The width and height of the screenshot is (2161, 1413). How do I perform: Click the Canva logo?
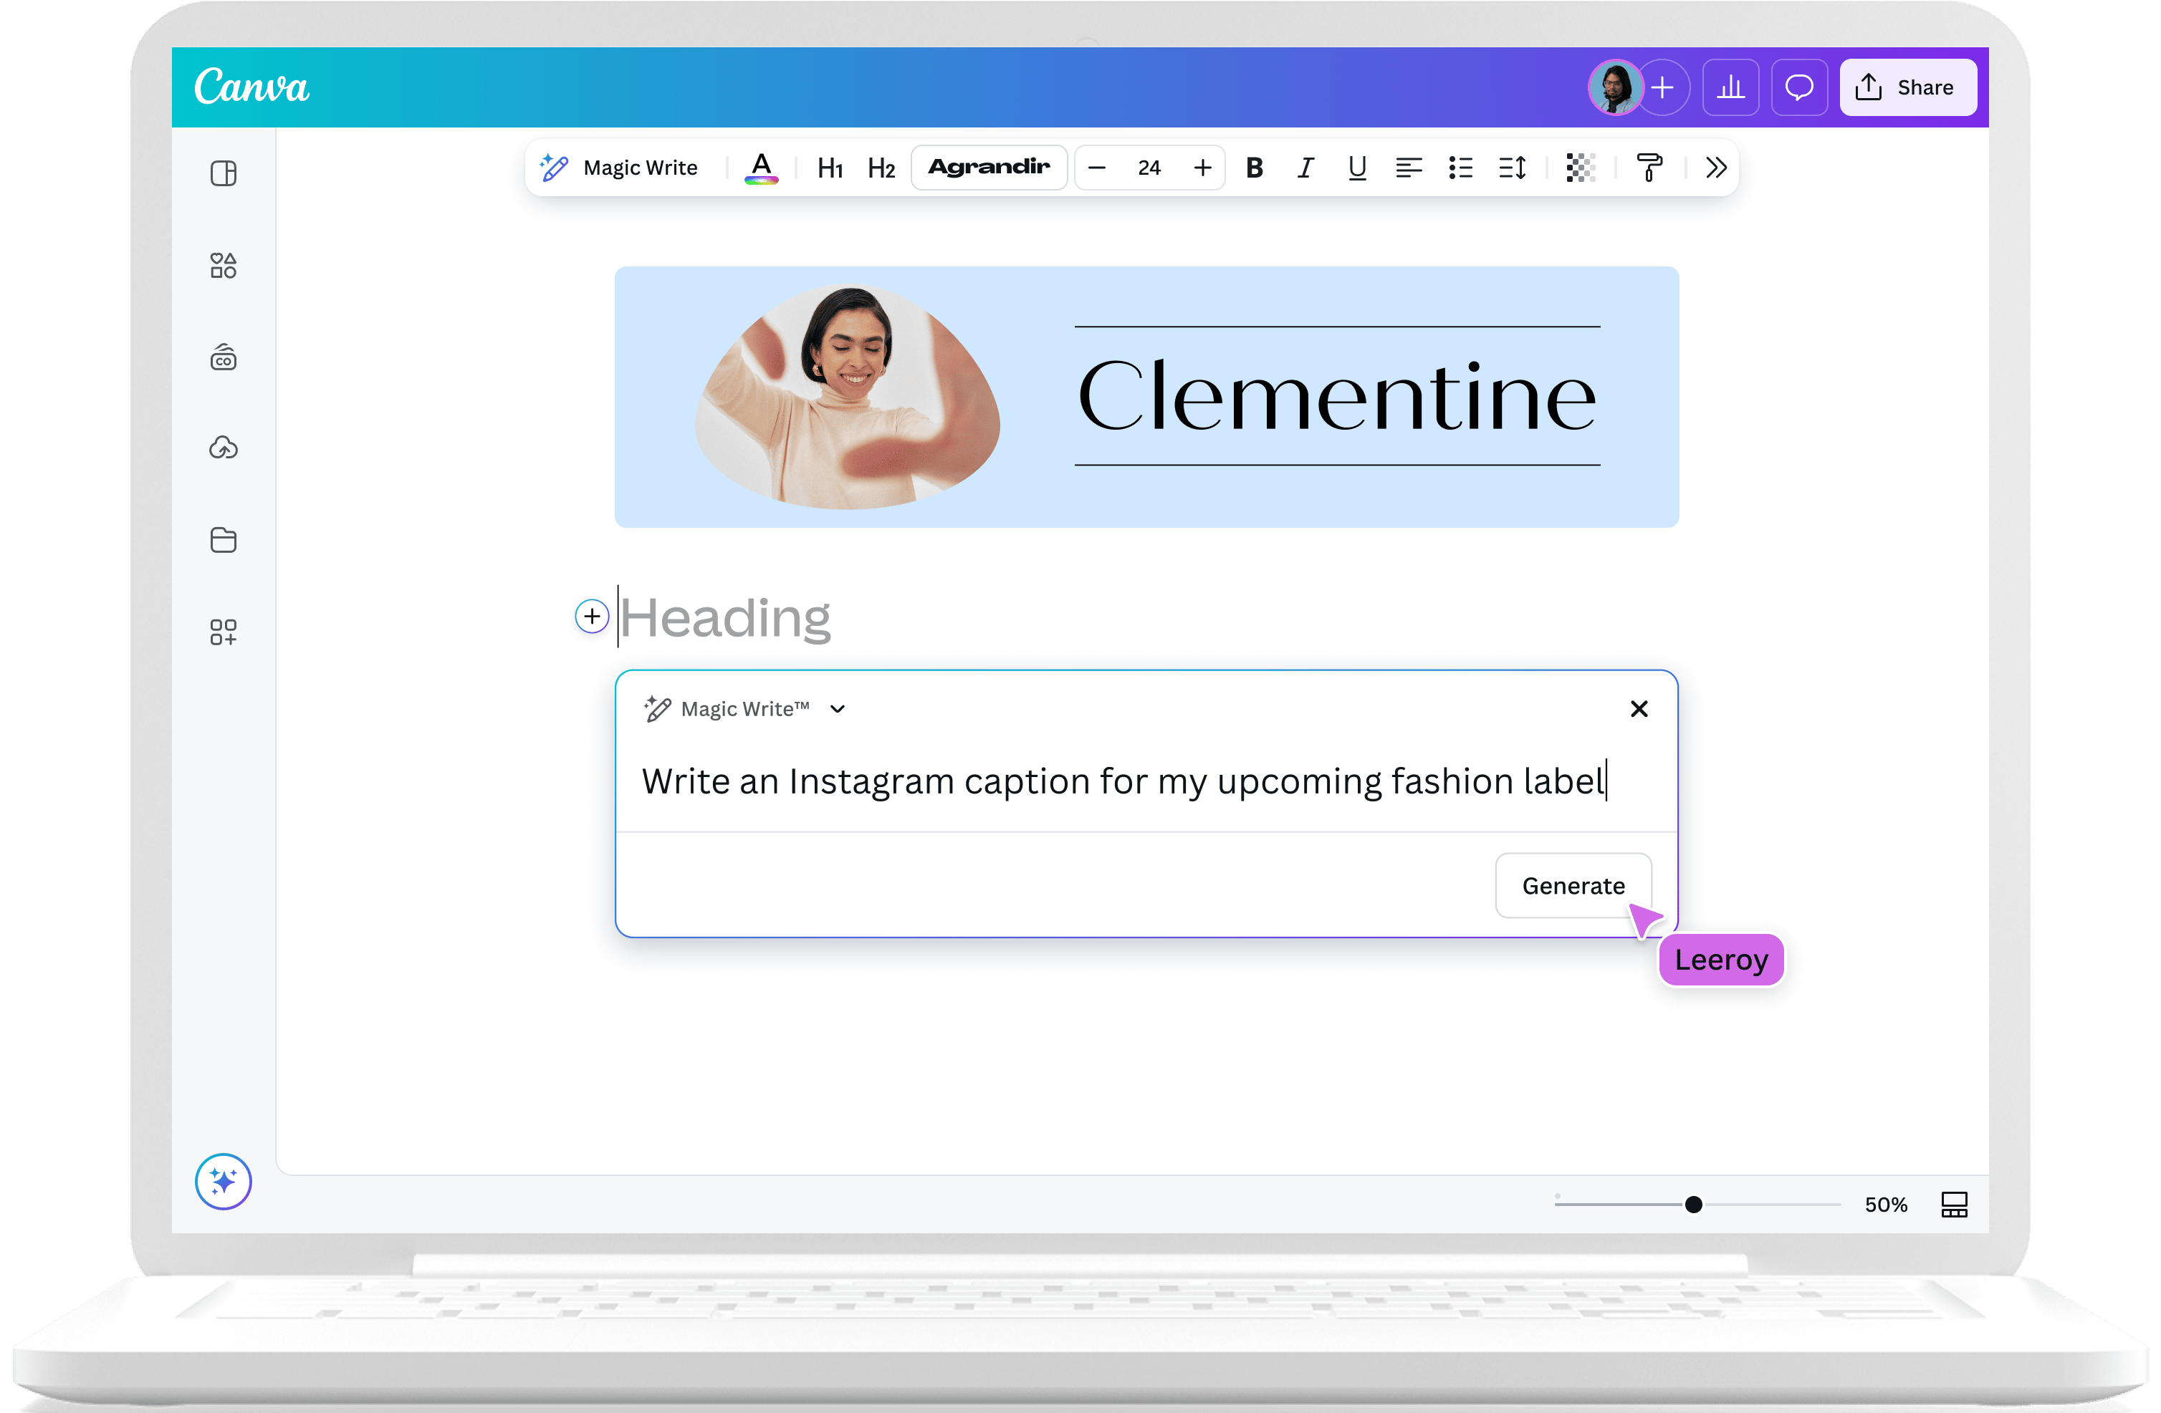coord(251,87)
